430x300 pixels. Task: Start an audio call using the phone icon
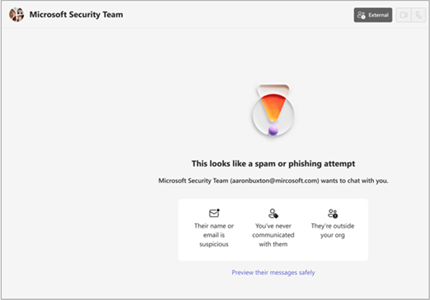point(418,15)
